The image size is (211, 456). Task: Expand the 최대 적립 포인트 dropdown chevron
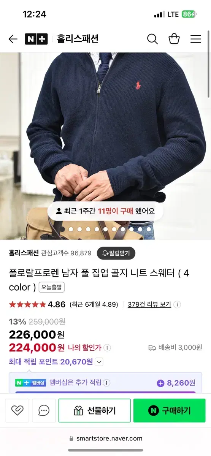coord(99,362)
